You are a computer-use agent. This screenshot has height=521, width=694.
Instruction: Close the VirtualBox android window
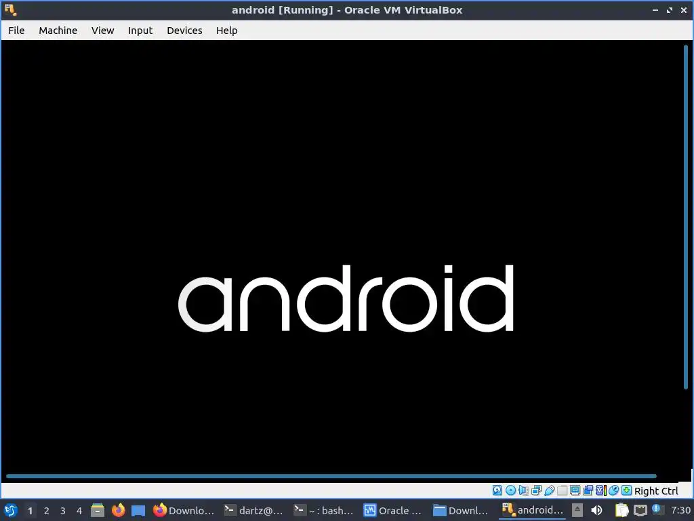click(x=684, y=9)
